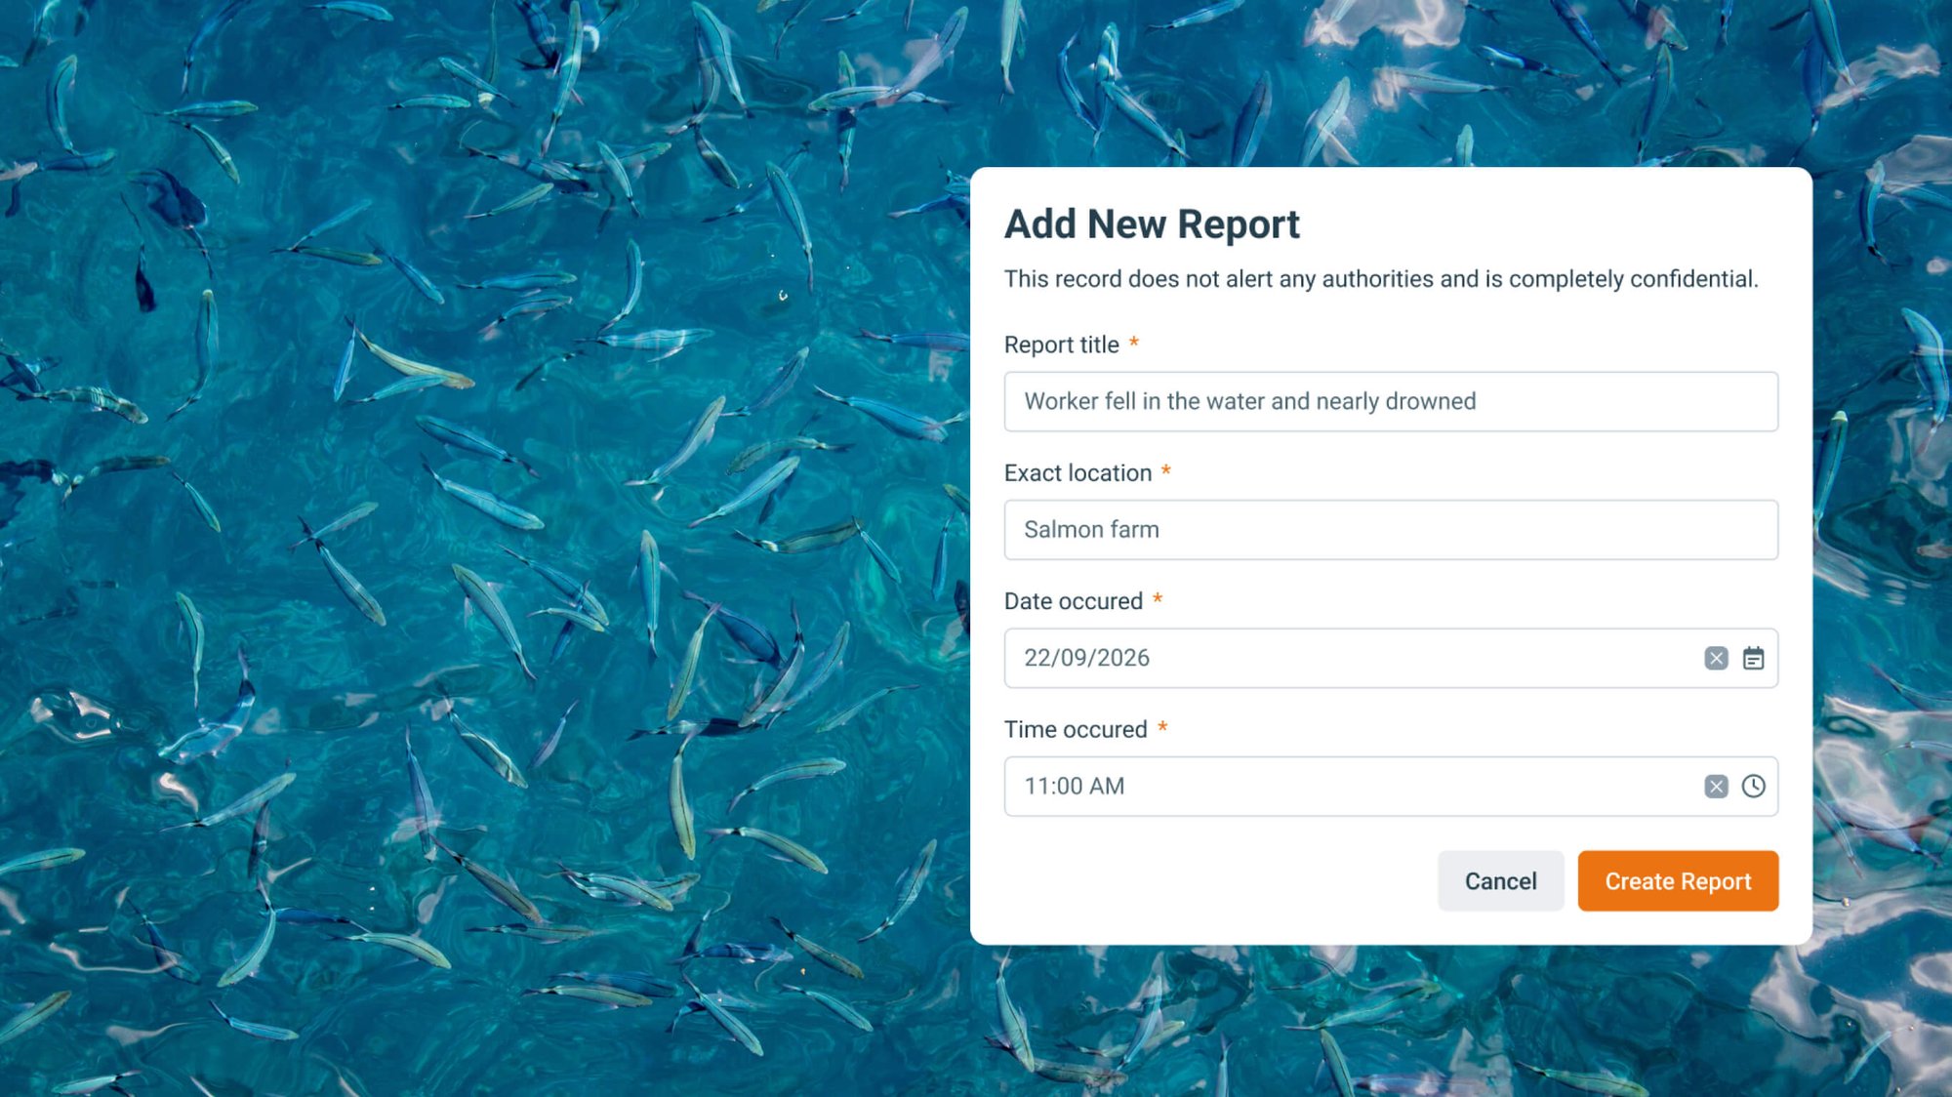
Task: Focus the Report title input field
Action: point(1391,401)
